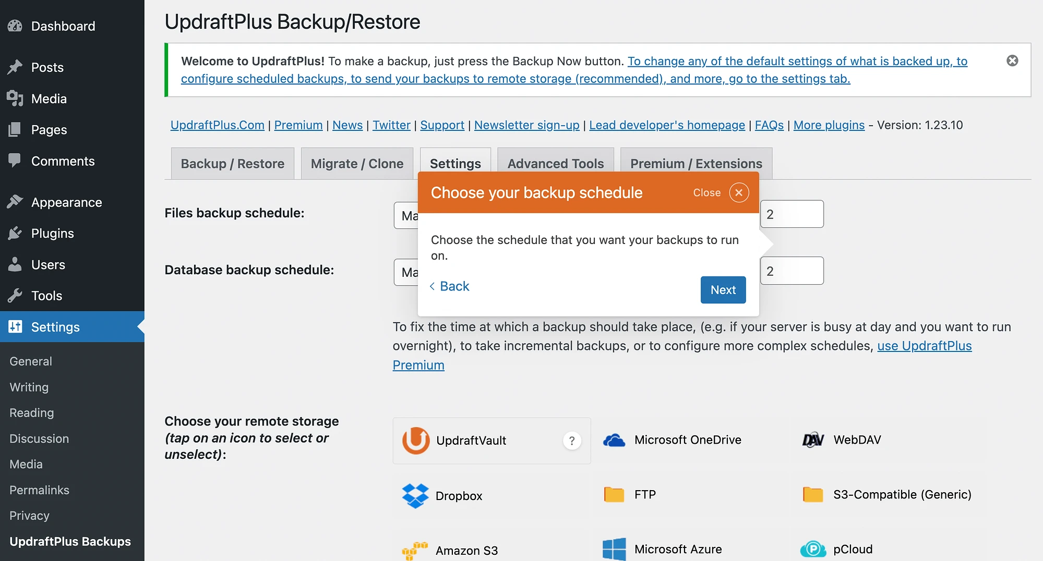Click the Pages document icon
The width and height of the screenshot is (1043, 561).
coord(15,129)
